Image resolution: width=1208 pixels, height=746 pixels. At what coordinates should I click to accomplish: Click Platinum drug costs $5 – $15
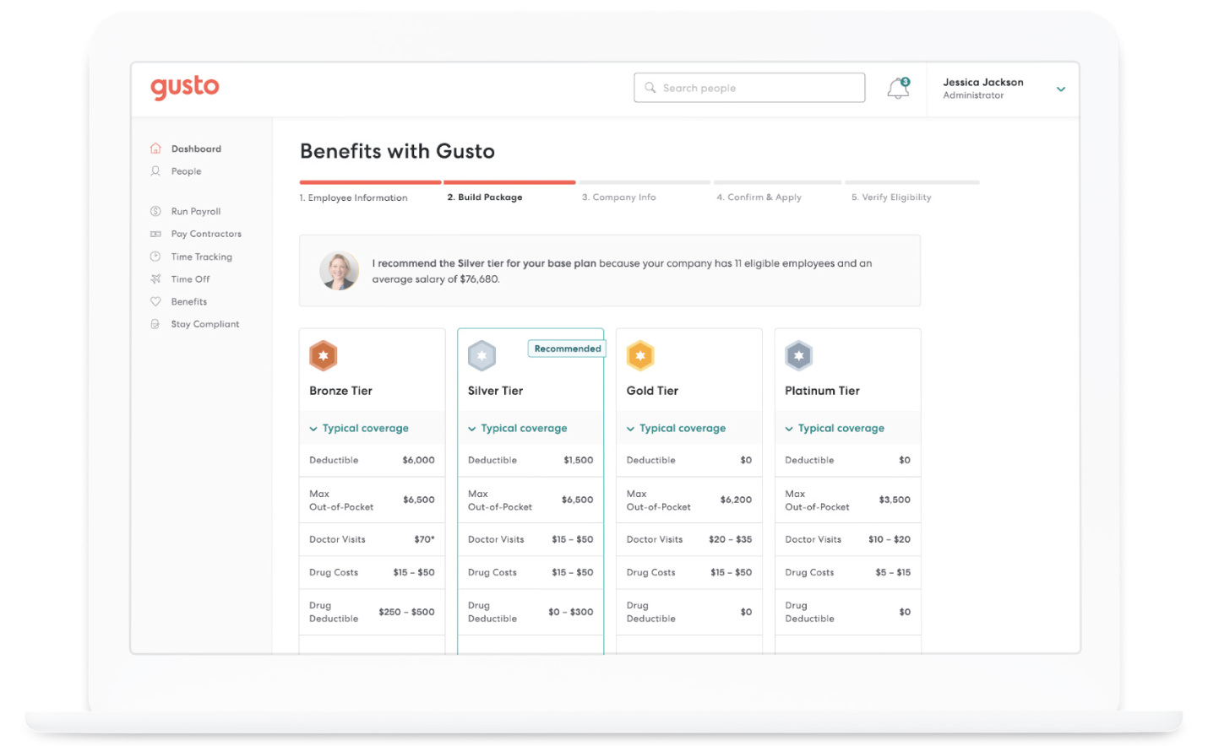click(x=893, y=572)
